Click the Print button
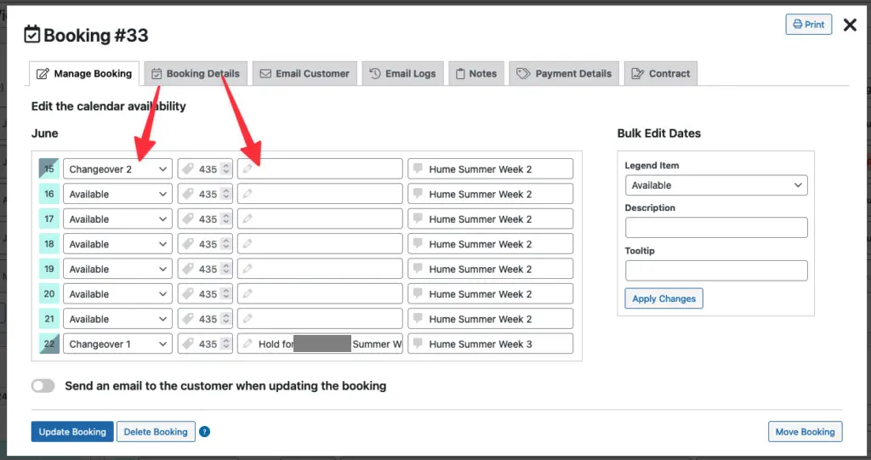This screenshot has height=460, width=871. (x=807, y=25)
